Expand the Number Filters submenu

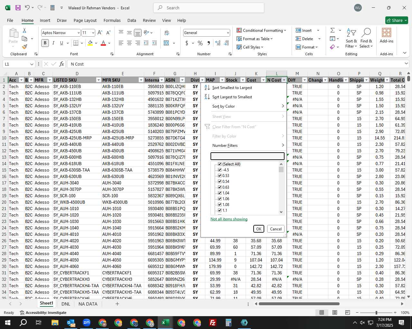(x=248, y=145)
